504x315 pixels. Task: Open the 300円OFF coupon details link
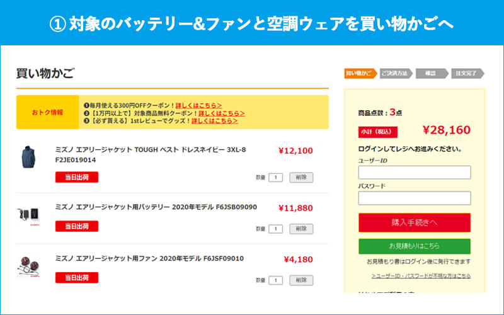pos(198,105)
